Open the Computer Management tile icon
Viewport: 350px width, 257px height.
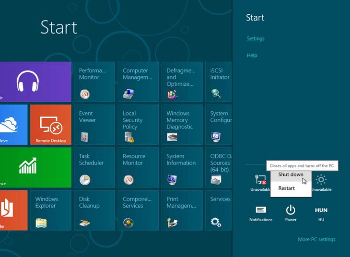(128, 94)
